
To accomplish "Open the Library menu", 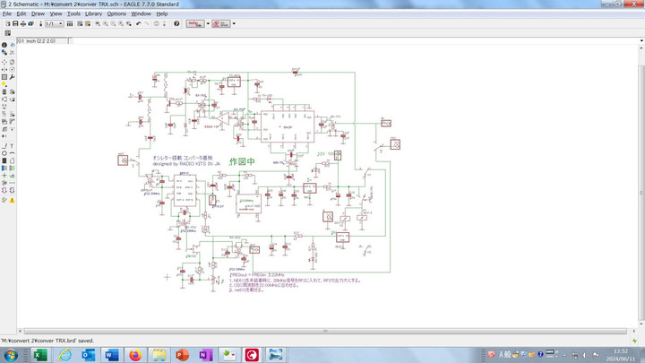I will pos(93,13).
